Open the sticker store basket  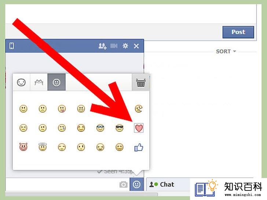(141, 82)
